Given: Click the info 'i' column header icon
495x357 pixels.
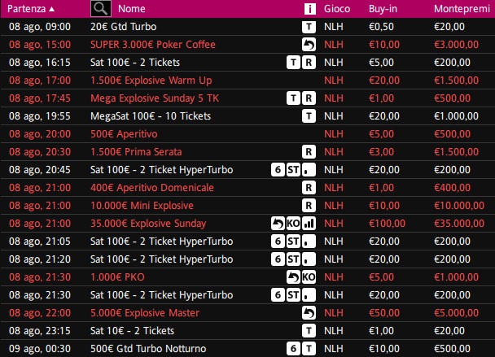Looking at the screenshot, I should point(309,9).
